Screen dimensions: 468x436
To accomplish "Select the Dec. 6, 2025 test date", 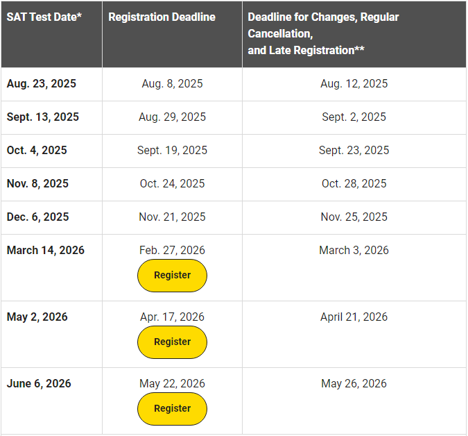I will (37, 217).
